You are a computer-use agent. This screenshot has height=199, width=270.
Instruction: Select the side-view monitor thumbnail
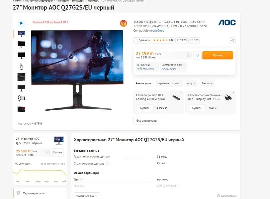21,66
